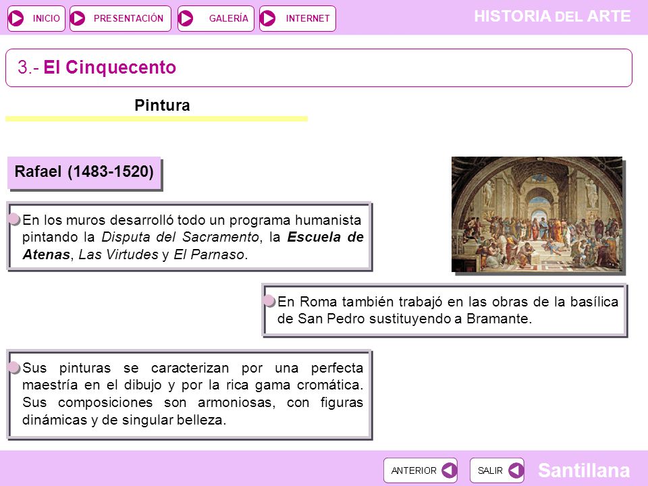Click the bullet beside 'Sus pinturas se caracterizan'

coord(14,367)
